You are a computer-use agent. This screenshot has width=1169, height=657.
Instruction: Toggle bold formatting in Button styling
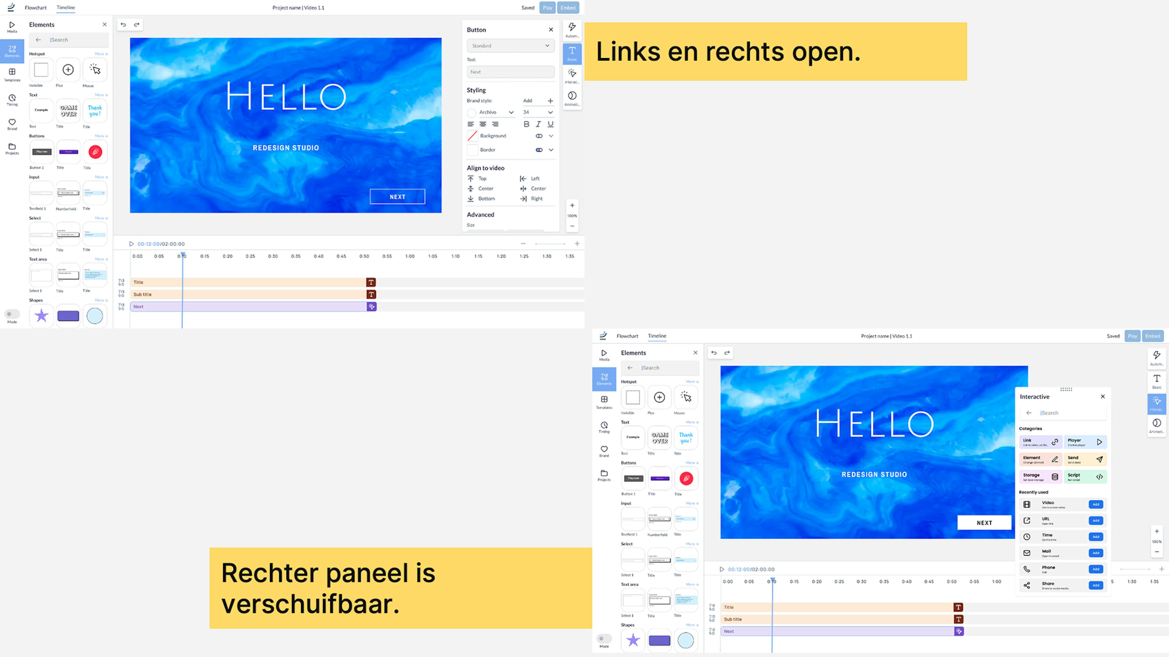click(526, 124)
